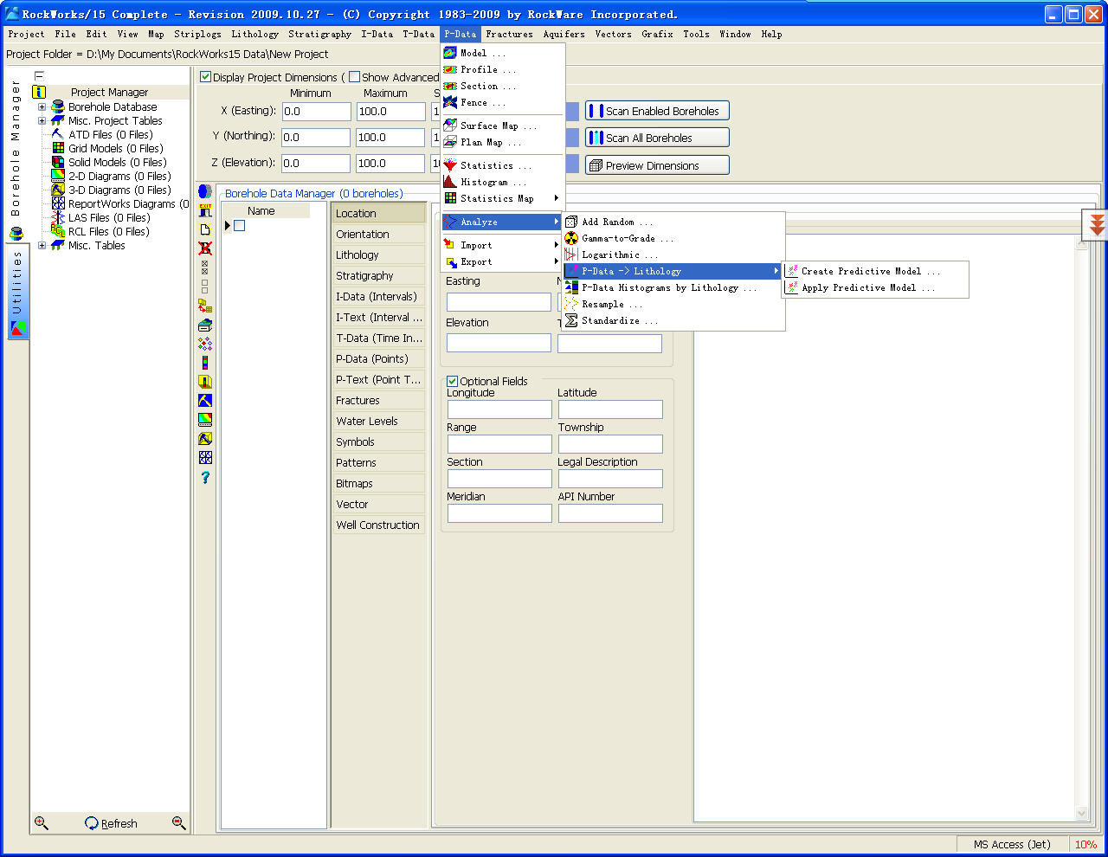Viewport: 1108px width, 857px height.
Task: Open the Aquifers menu
Action: point(564,34)
